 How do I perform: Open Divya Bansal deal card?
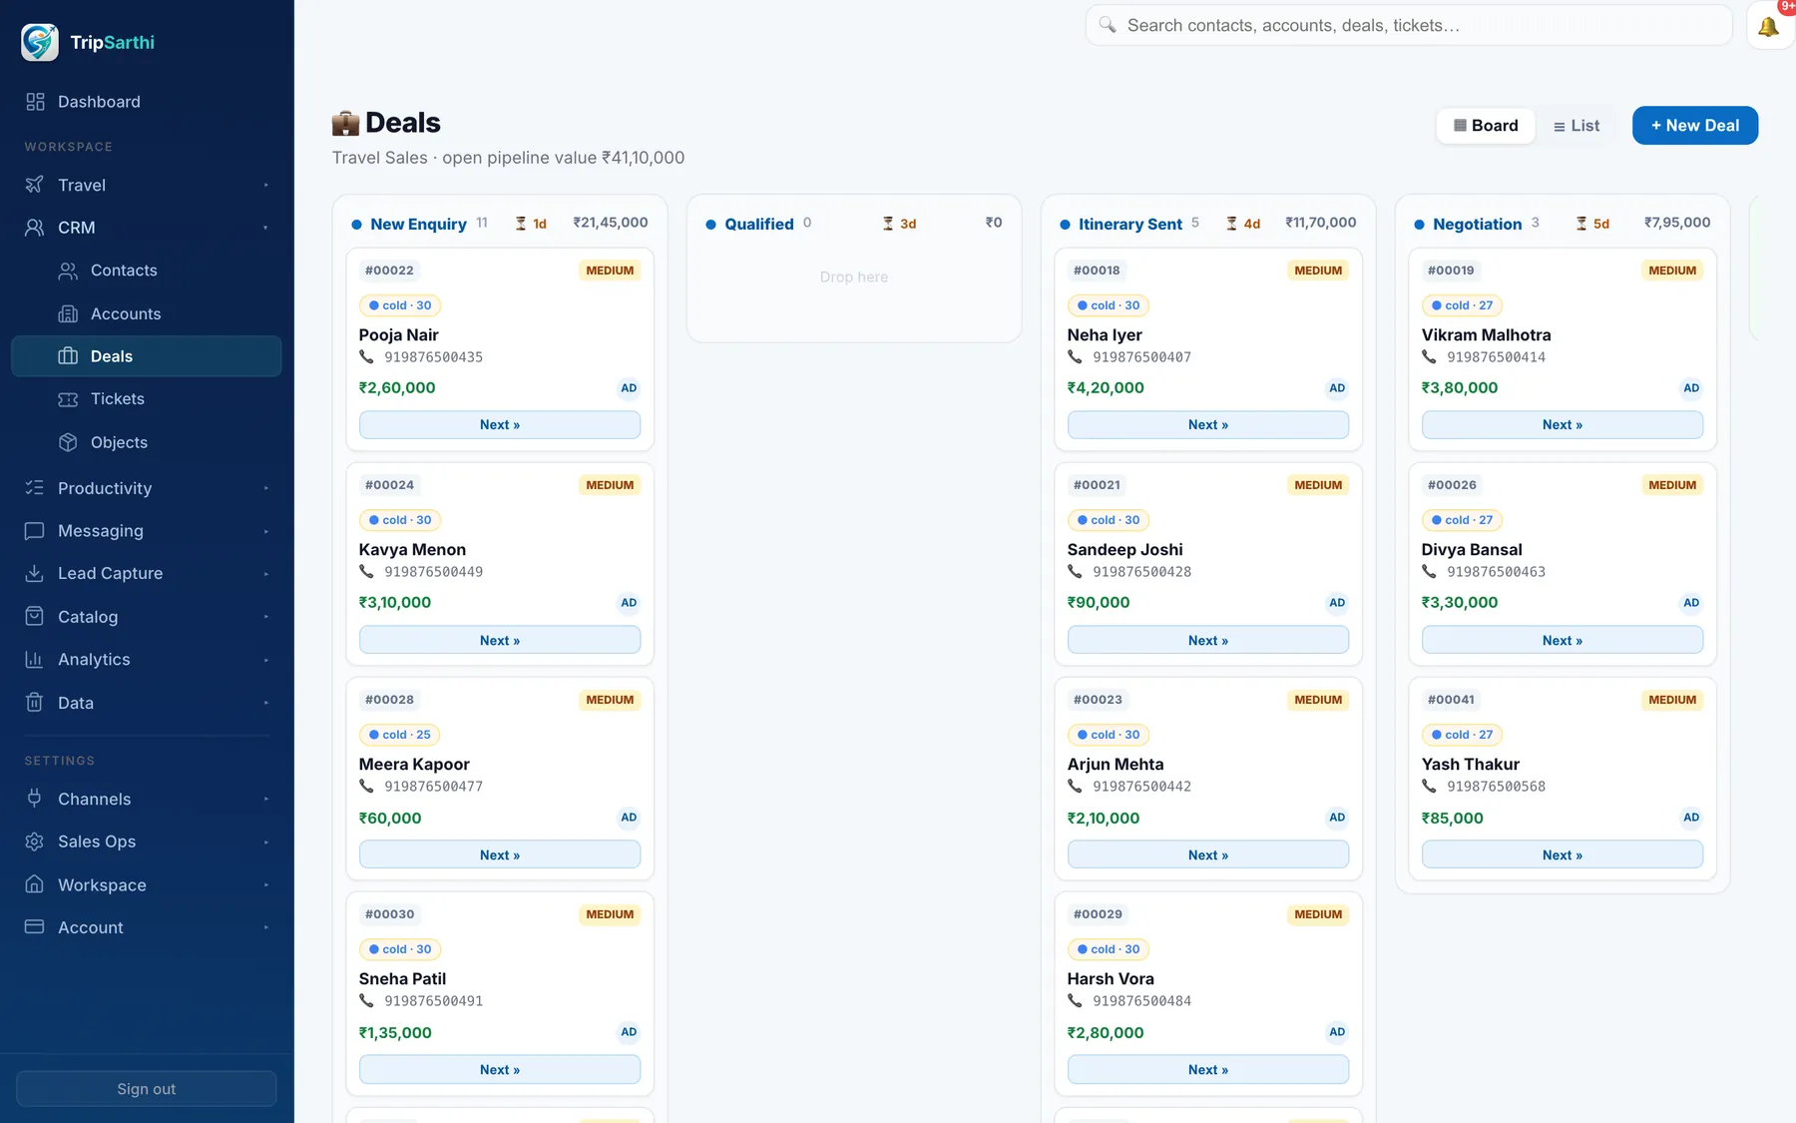click(x=1563, y=564)
